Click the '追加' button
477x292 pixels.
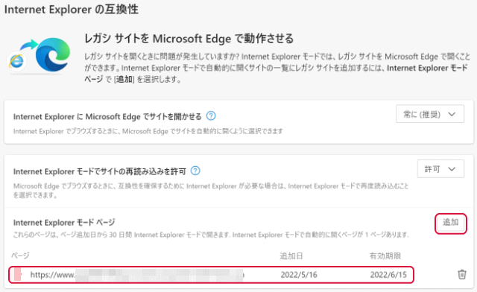pos(450,223)
